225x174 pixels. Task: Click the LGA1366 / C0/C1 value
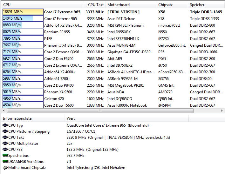pos(81,131)
